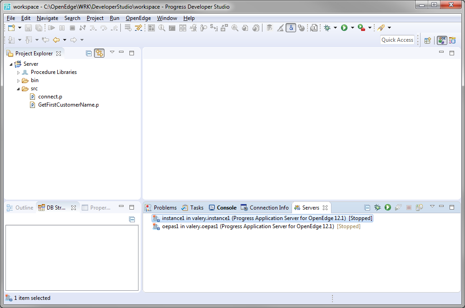Viewport: 465px width, 308px height.
Task: Switch to the Connection Info tab
Action: click(x=265, y=208)
